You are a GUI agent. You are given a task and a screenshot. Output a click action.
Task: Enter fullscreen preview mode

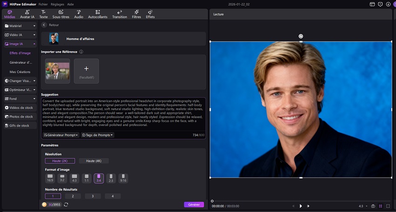point(388,205)
